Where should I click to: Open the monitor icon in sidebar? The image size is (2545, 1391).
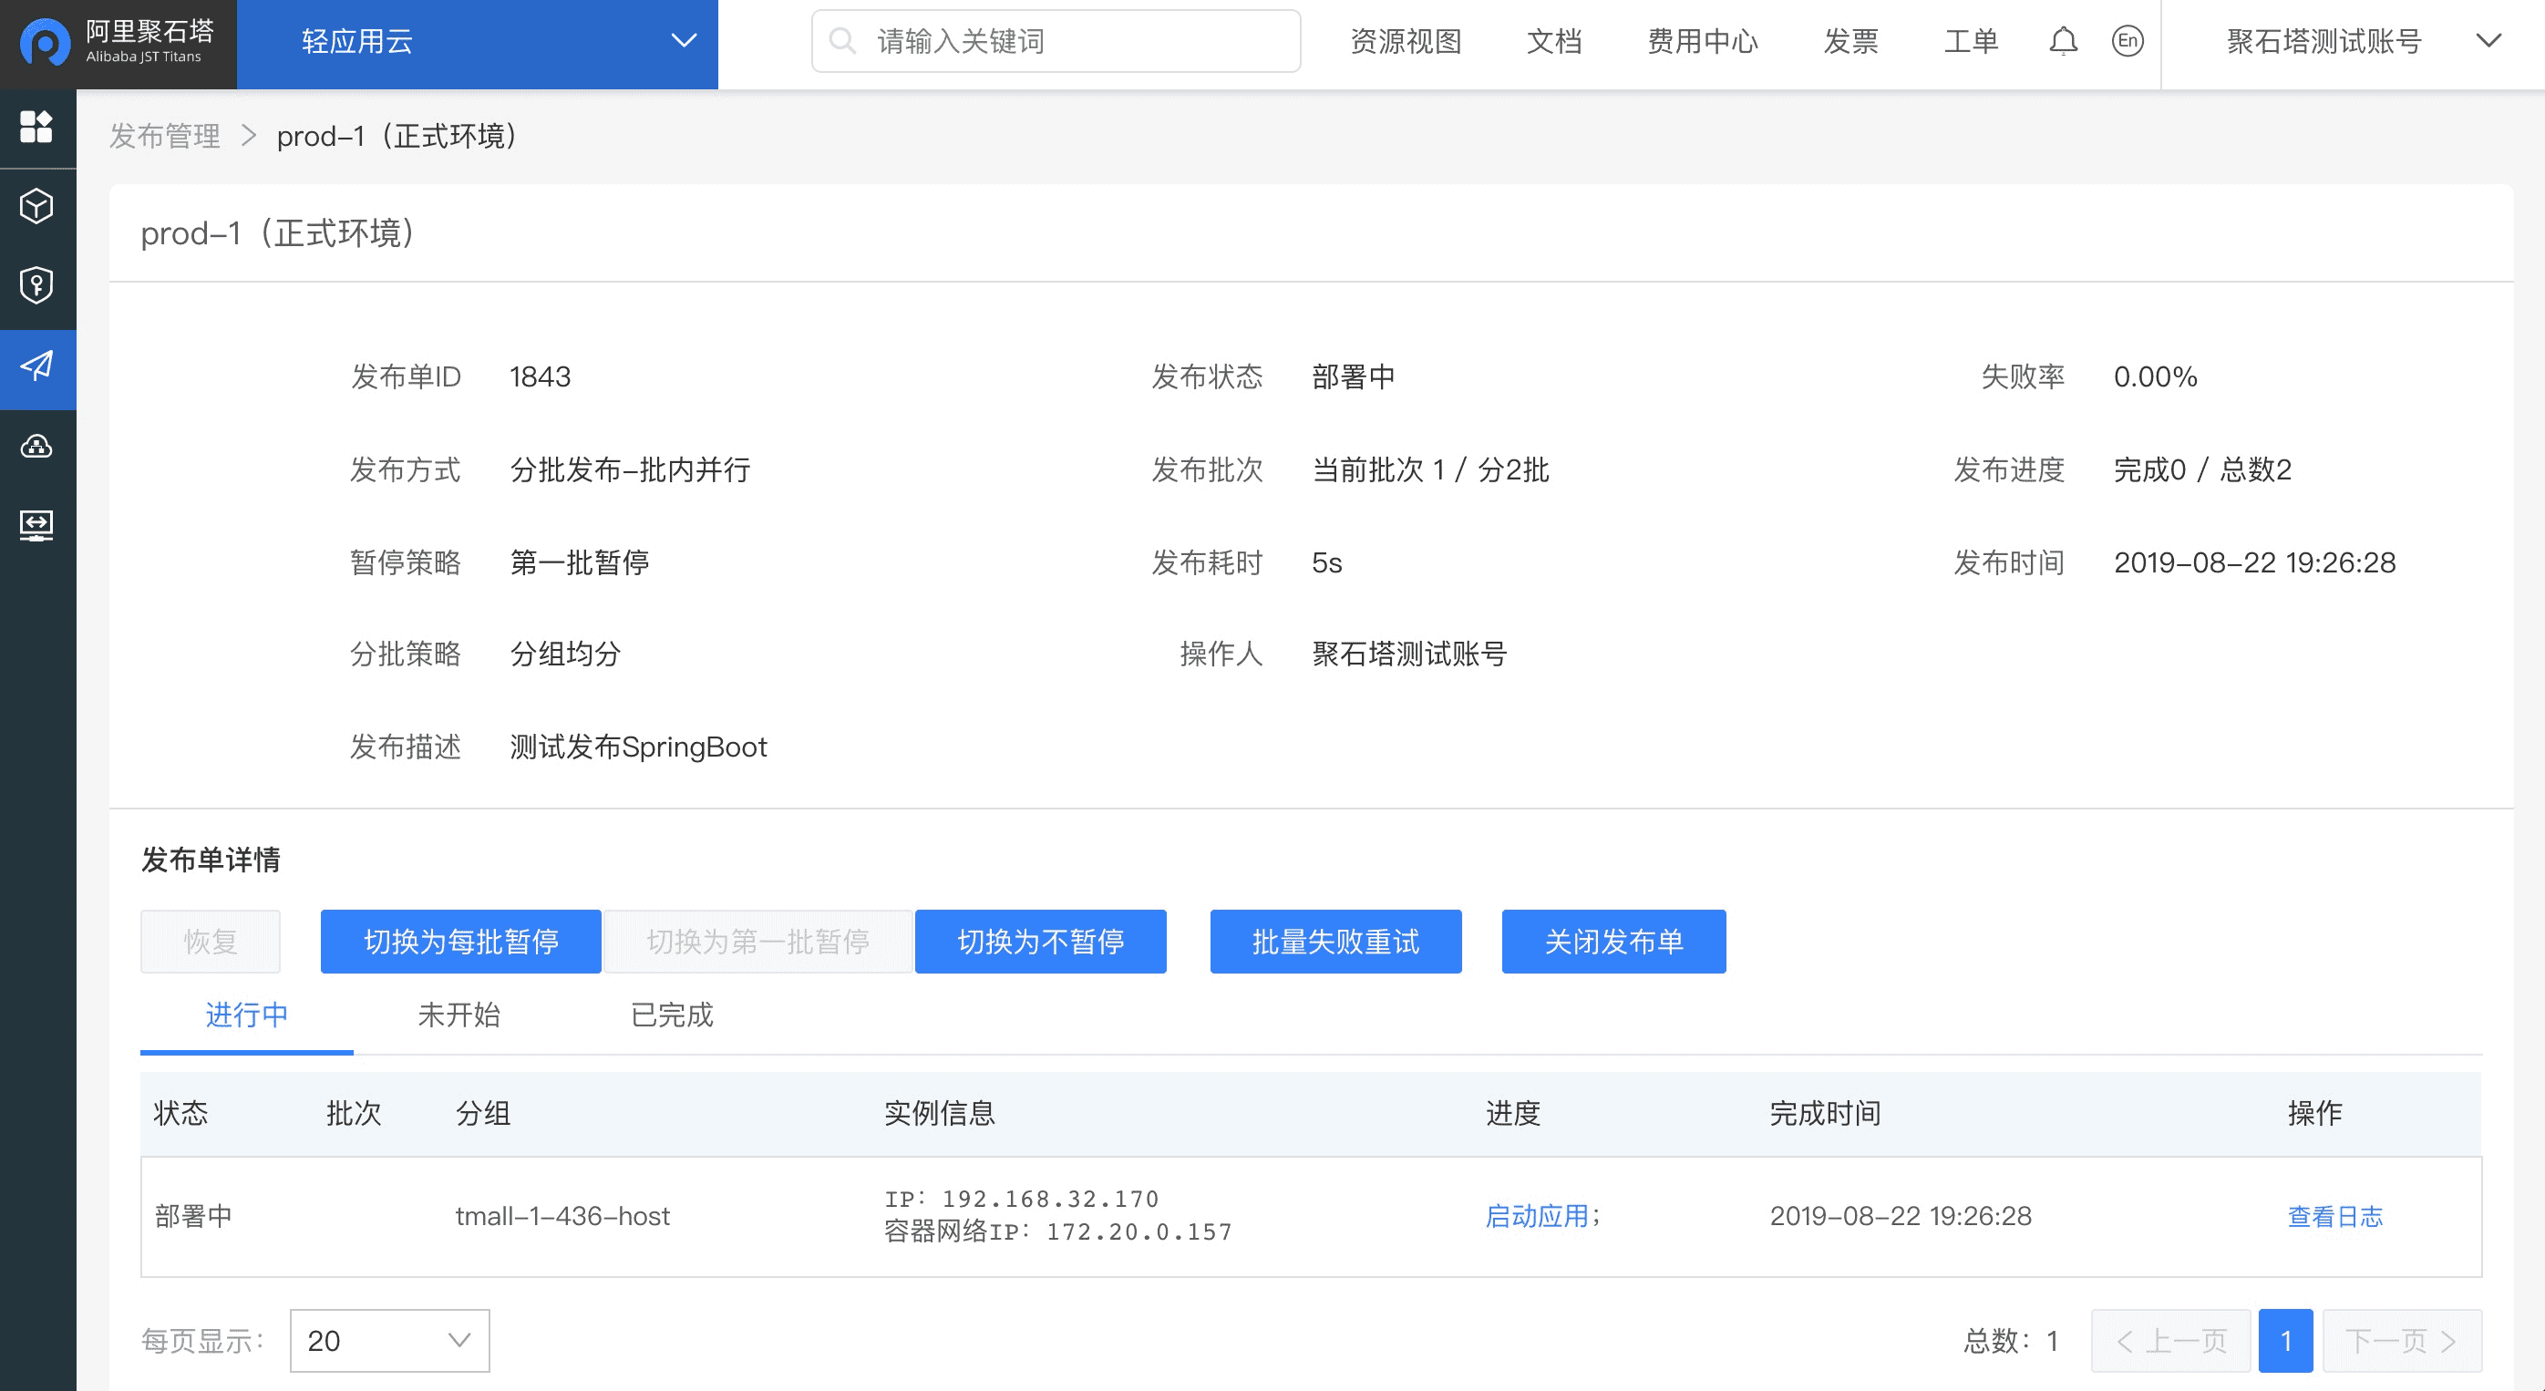tap(36, 525)
